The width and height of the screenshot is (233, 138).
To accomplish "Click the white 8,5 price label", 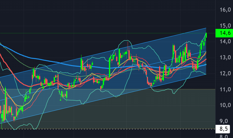I will coord(224,129).
